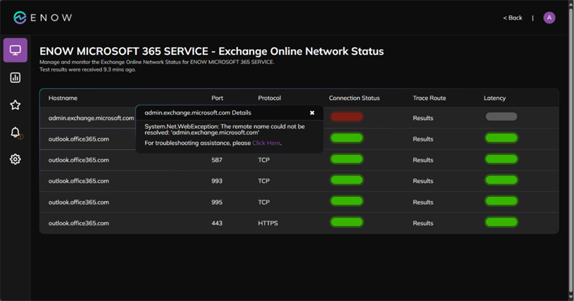The width and height of the screenshot is (574, 301).
Task: Click the port value 587
Action: 217,160
